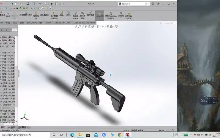This screenshot has height=138, width=220.
Task: Expand dropdown beside Print icon
Action: [37, 4]
